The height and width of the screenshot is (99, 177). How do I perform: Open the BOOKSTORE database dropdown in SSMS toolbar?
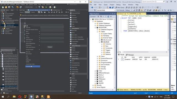pos(115,10)
